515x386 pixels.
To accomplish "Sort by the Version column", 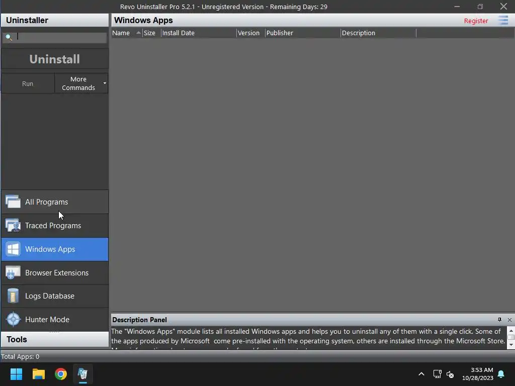I will tap(250, 33).
